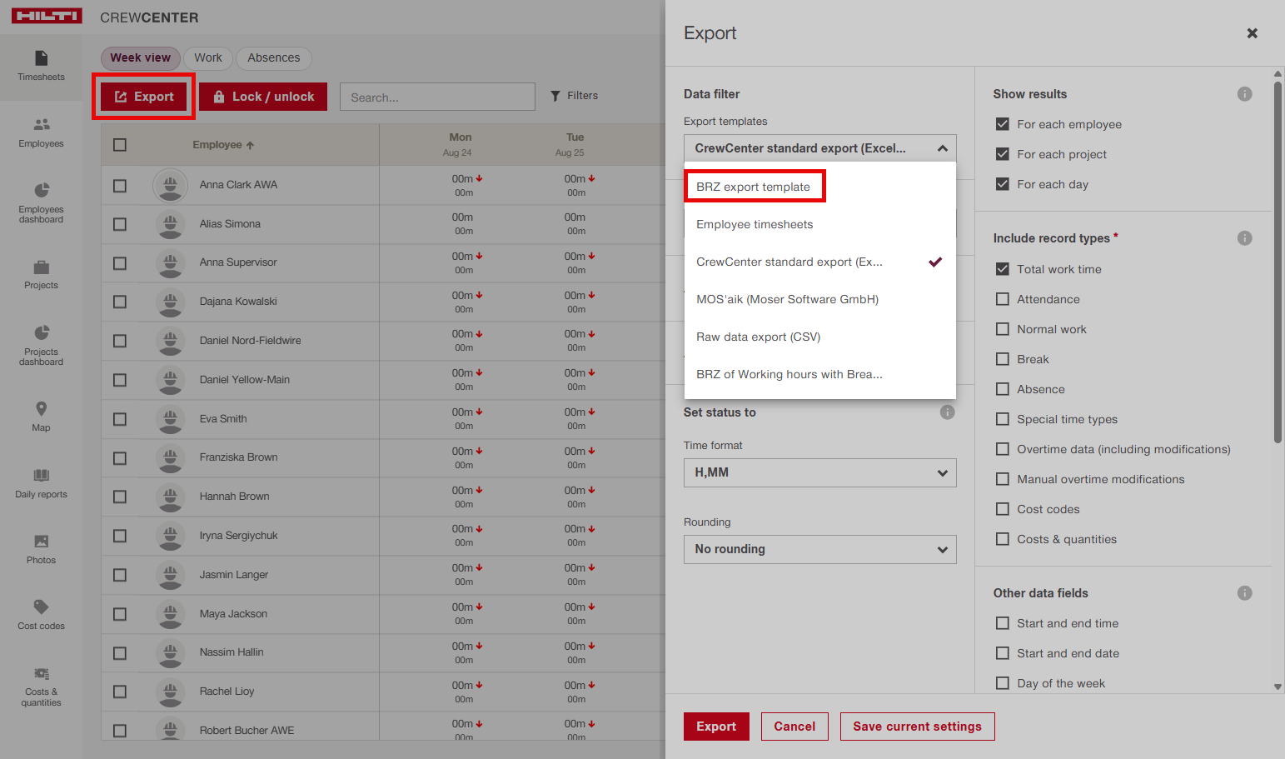The width and height of the screenshot is (1285, 759).
Task: Collapse the Export templates dropdown
Action: (819, 148)
